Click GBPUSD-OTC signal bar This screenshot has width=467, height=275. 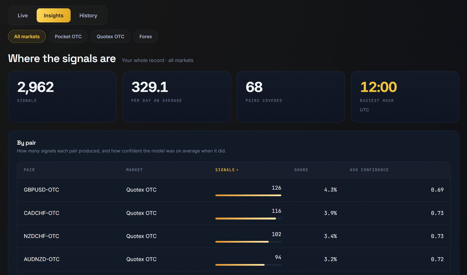[x=248, y=195]
